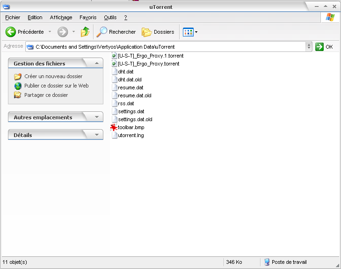Image resolution: width=341 pixels, height=269 pixels.
Task: Open the address bar dropdown
Action: tap(309, 47)
